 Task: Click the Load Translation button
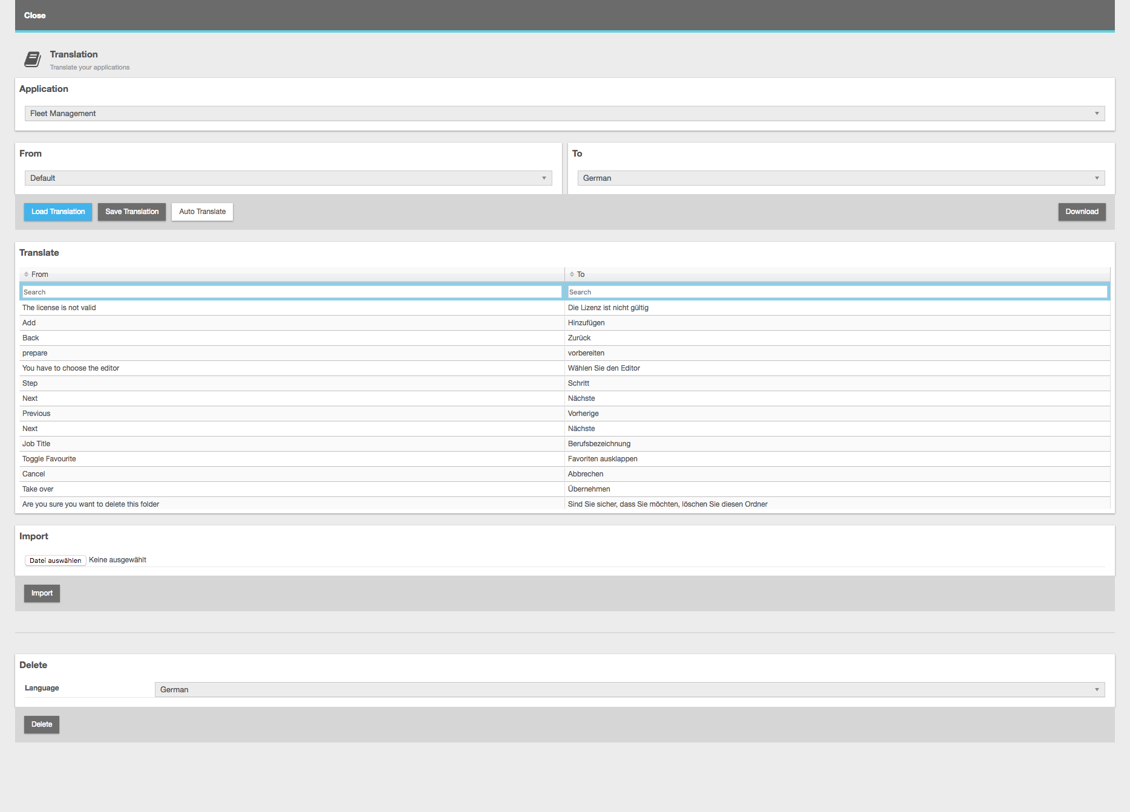pos(58,212)
